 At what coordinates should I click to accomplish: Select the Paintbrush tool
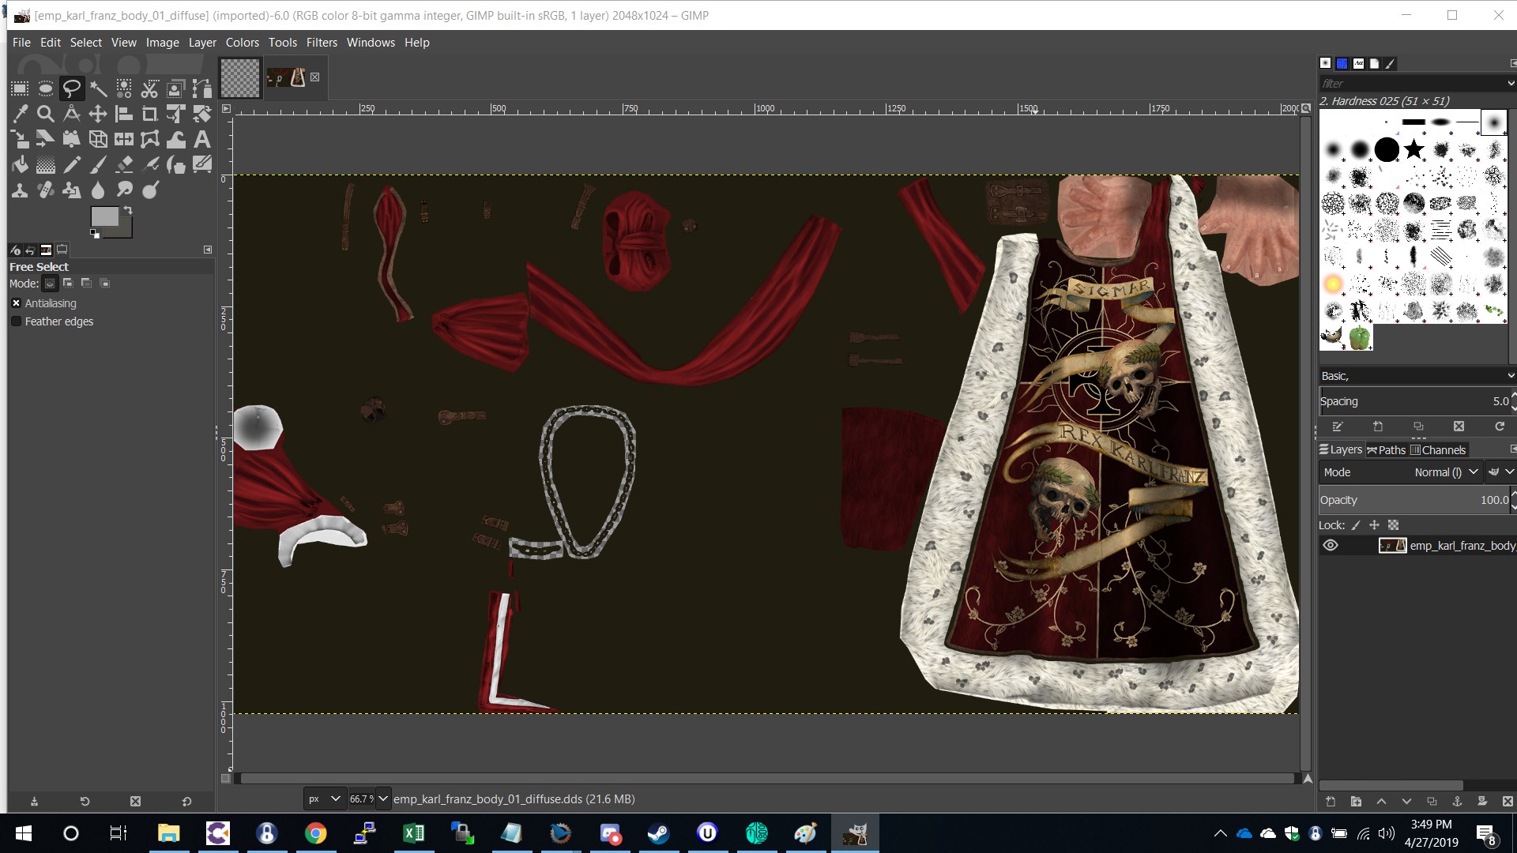tap(98, 165)
